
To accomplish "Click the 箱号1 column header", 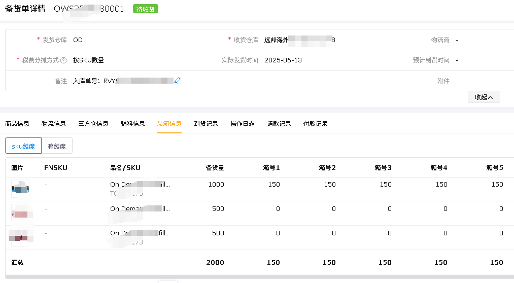I will [x=271, y=168].
